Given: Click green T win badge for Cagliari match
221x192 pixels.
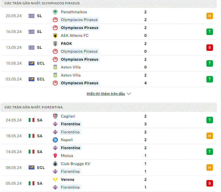Looking at the screenshot, I should tap(210, 120).
